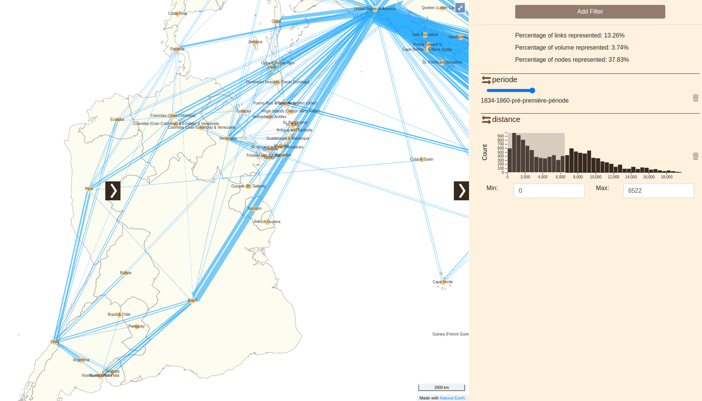Remove the distance filter via trash icon
This screenshot has height=401, width=702.
(696, 156)
